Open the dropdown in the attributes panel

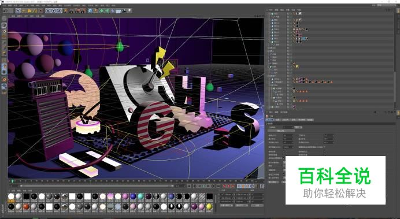point(298,127)
